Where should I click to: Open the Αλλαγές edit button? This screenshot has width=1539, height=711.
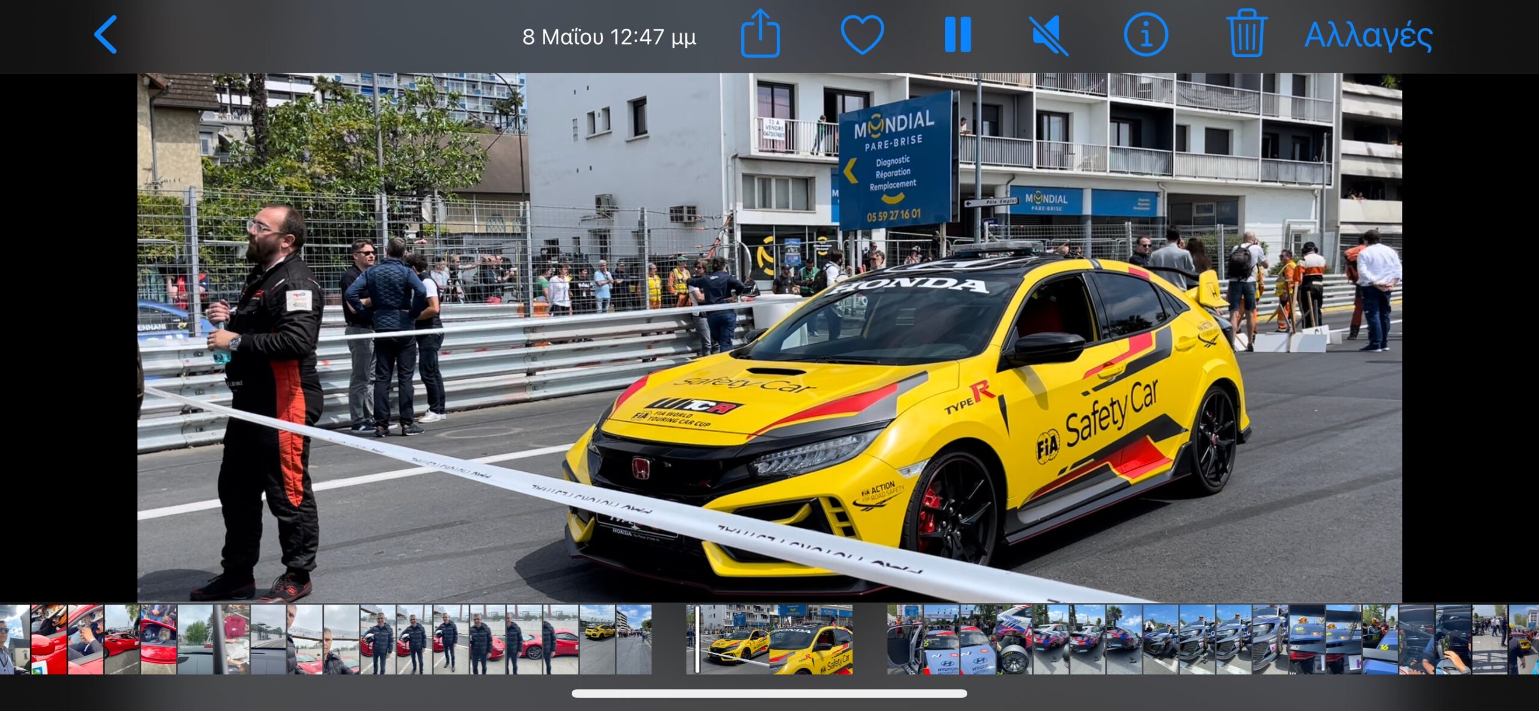[1368, 36]
